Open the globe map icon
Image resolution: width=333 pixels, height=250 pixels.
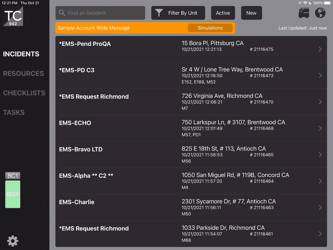coord(320,13)
